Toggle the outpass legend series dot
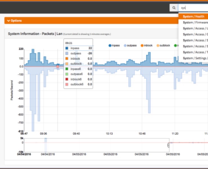 pyautogui.click(x=125, y=46)
